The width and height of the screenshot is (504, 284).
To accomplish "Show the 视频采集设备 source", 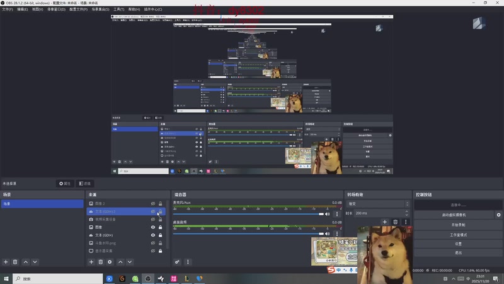I will click(153, 219).
